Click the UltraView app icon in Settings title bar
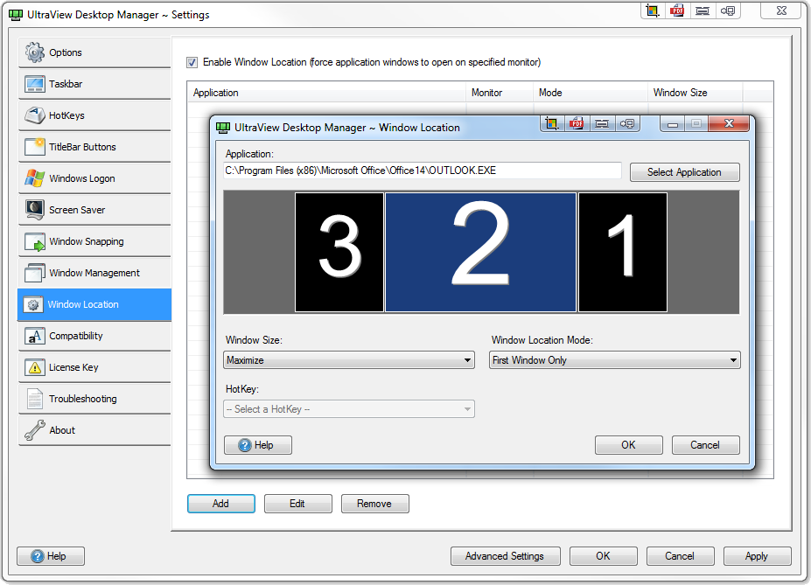The image size is (811, 585). (16, 15)
